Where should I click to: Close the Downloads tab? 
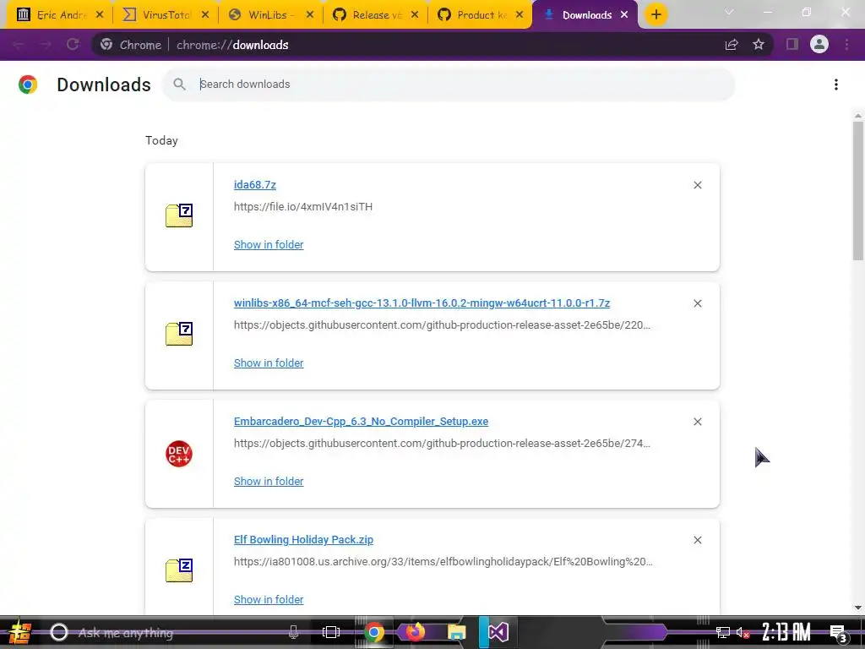coord(624,15)
